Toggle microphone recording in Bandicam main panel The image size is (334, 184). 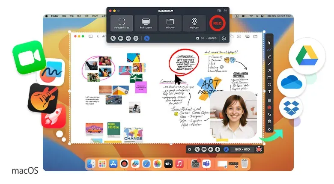point(136,39)
